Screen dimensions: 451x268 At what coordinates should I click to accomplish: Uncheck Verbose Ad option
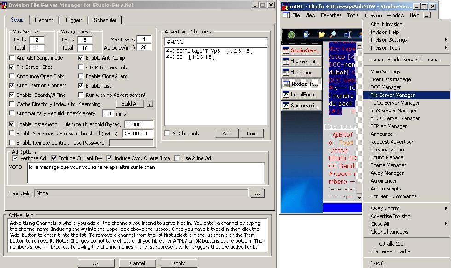click(15, 158)
